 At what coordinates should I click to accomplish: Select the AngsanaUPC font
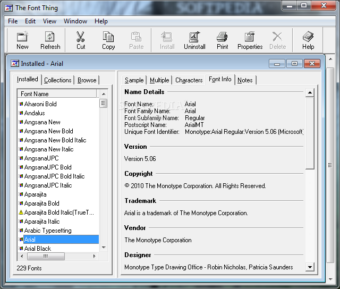(x=41, y=158)
